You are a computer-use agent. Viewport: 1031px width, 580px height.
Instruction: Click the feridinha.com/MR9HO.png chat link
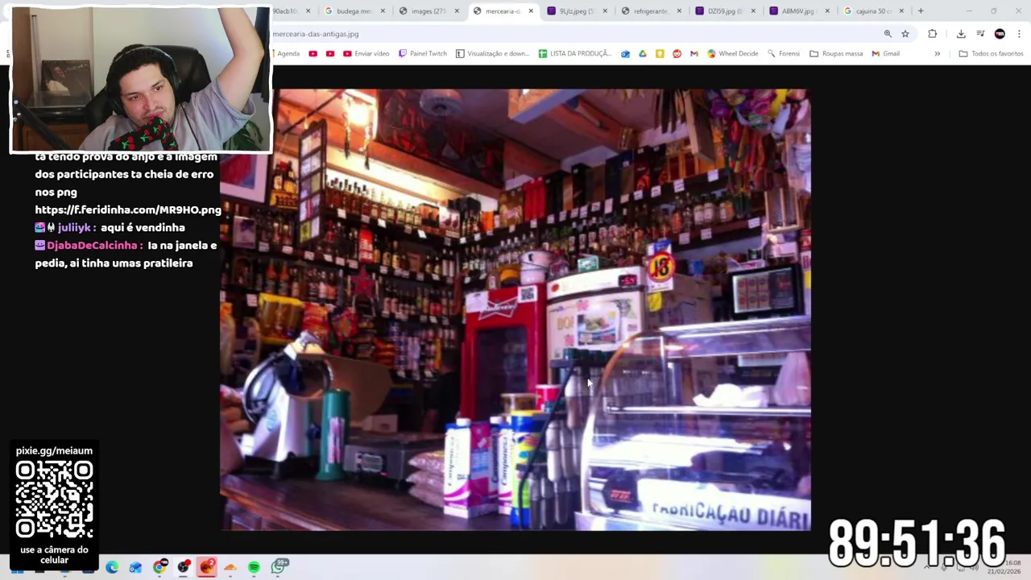[x=128, y=209]
